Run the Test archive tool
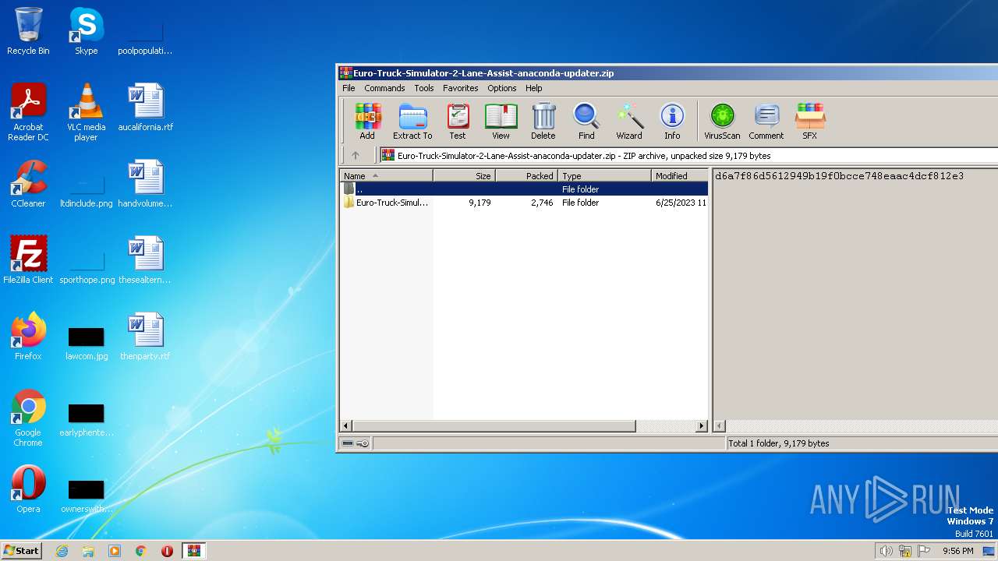The width and height of the screenshot is (998, 561). (458, 122)
